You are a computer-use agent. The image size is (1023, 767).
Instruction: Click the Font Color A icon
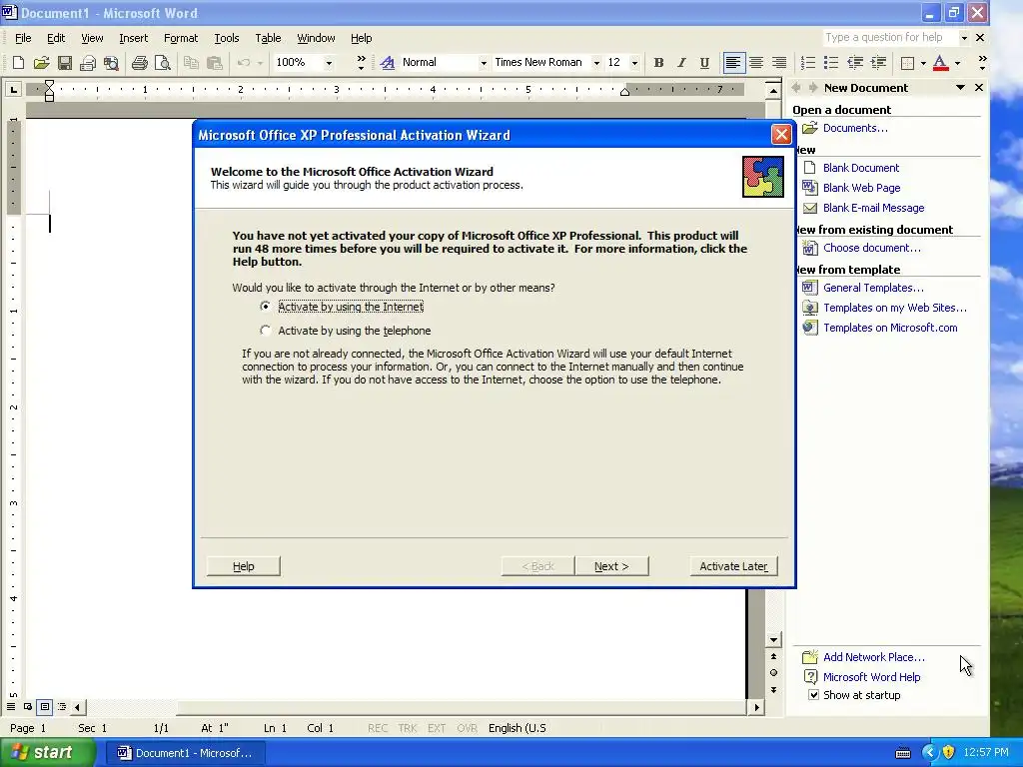pyautogui.click(x=940, y=63)
